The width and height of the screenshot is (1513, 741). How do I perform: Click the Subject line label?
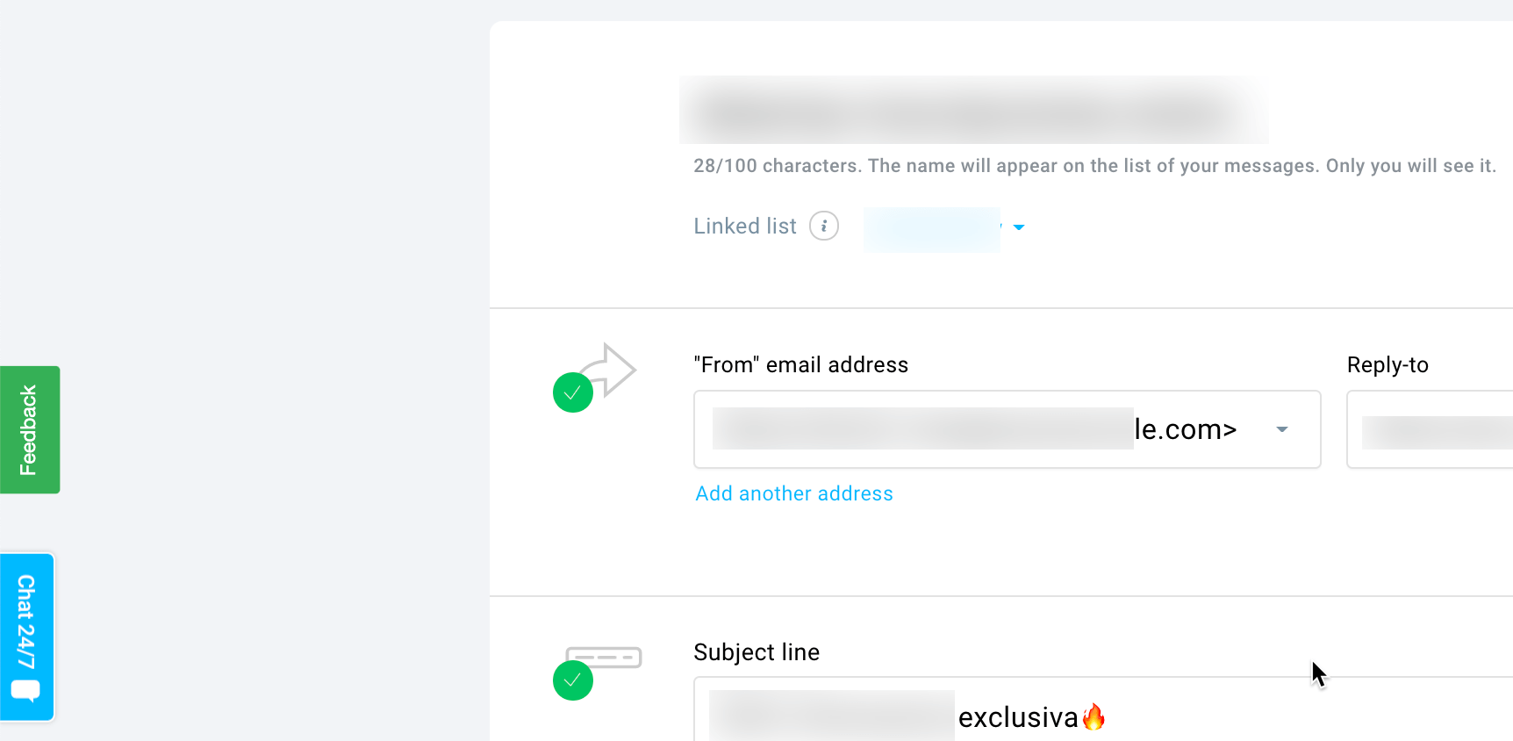pyautogui.click(x=756, y=652)
